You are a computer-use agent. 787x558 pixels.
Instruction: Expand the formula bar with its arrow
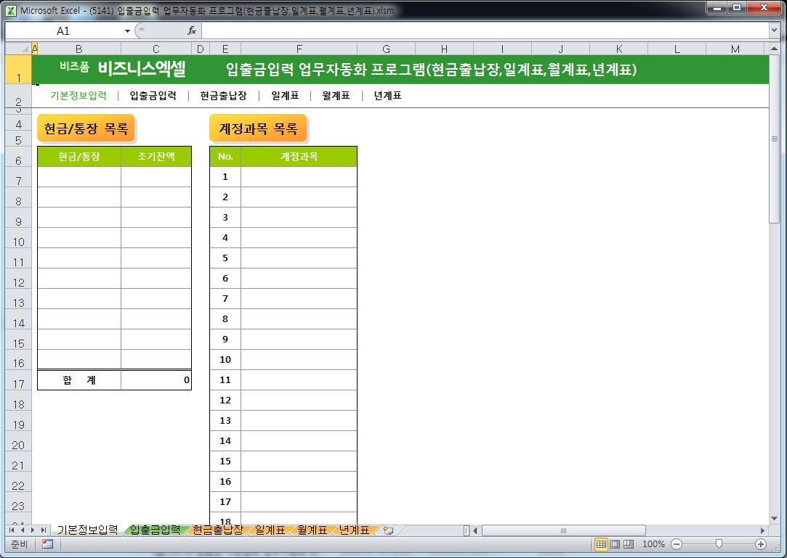tap(773, 30)
